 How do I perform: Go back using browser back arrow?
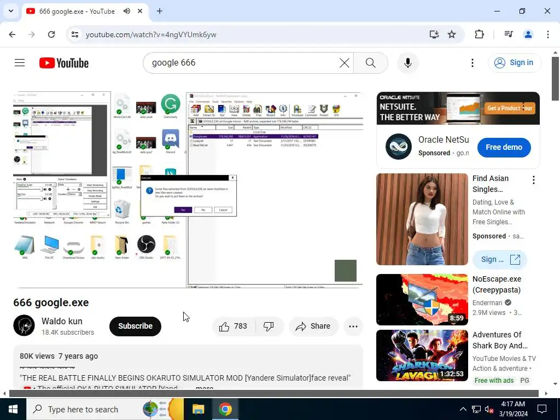tap(12, 34)
